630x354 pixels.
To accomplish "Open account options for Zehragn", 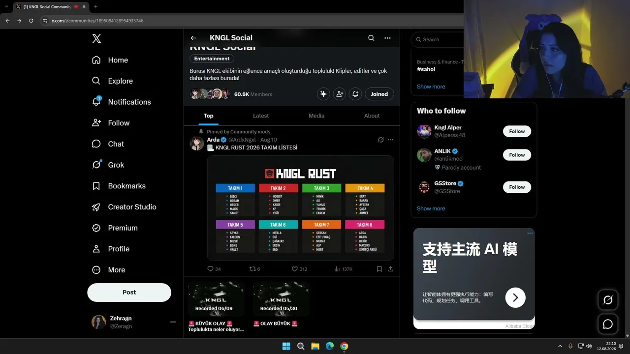I will tap(173, 322).
